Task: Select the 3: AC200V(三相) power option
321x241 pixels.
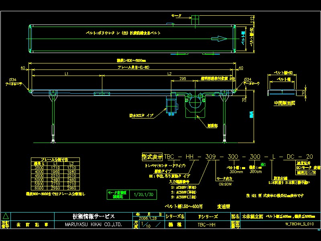Action: pos(184,197)
